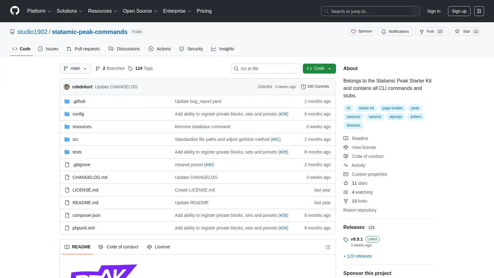Expand the Platform menu
494x278 pixels.
point(39,11)
